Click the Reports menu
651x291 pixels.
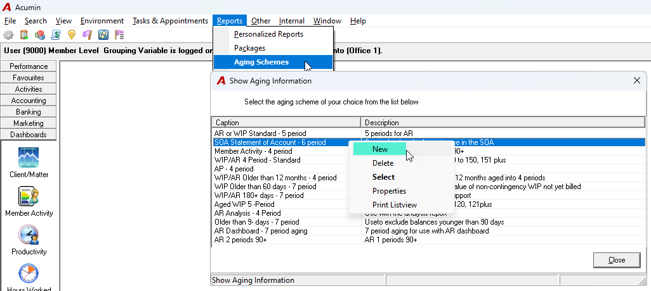click(230, 21)
